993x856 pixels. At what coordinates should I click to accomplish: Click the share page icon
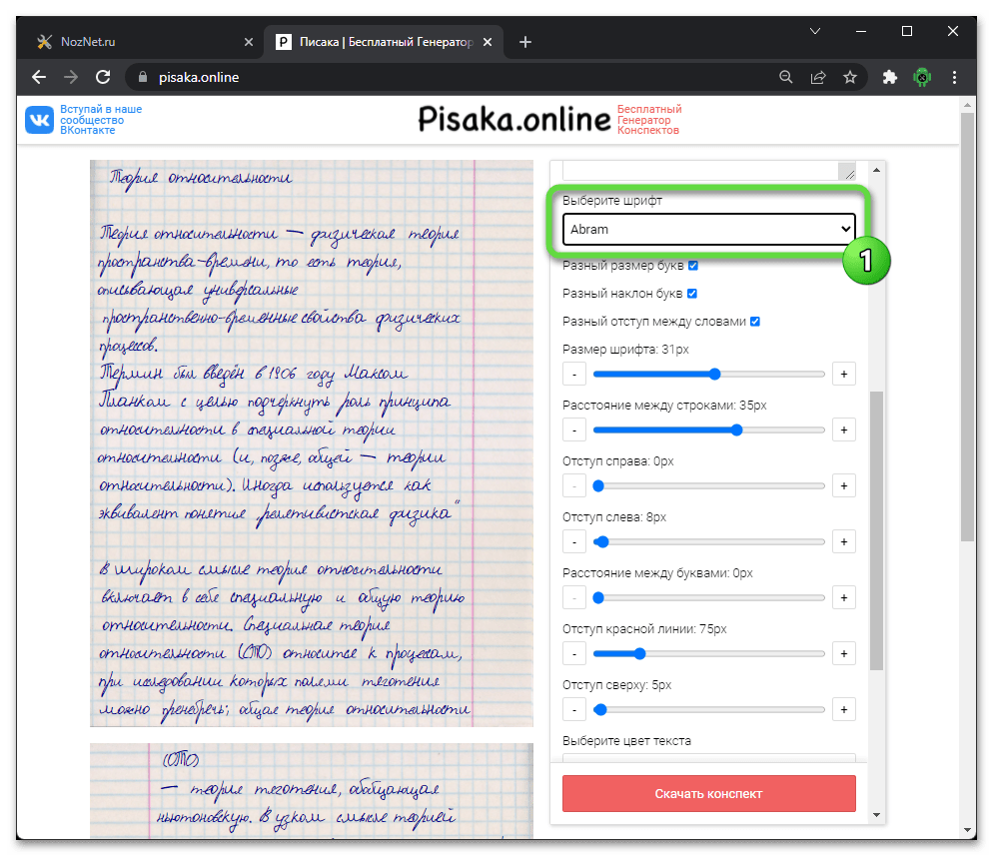point(818,77)
